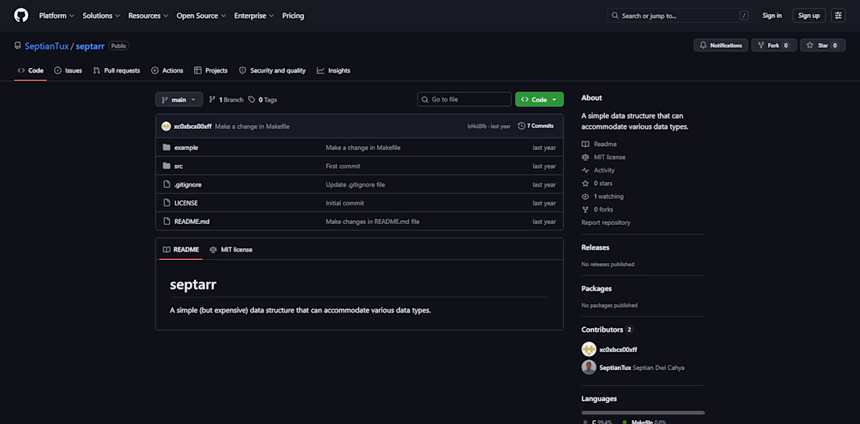Click the README.md file icon
860x424 pixels.
[167, 222]
